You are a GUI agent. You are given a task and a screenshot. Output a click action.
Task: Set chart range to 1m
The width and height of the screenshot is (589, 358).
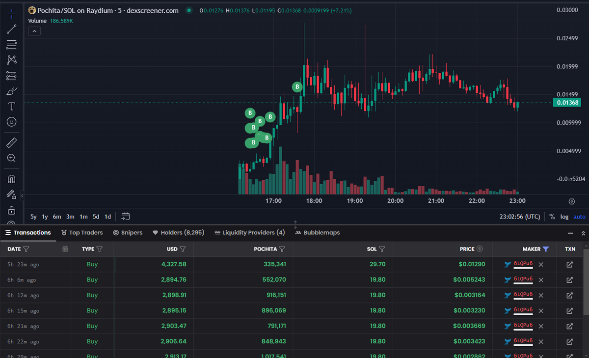coord(83,217)
